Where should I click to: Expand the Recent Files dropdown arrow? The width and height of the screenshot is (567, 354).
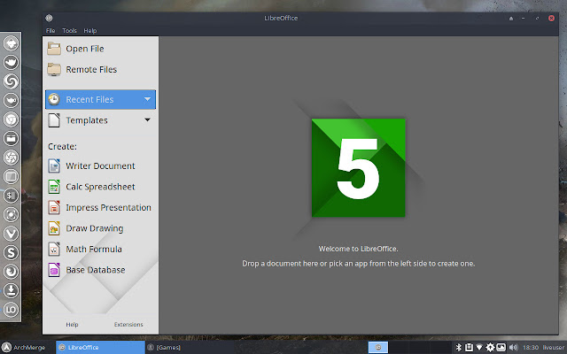tap(148, 99)
